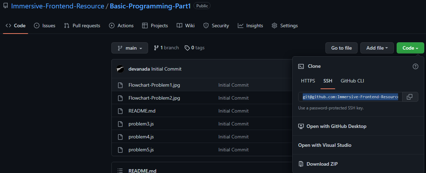Open Initial Commit message for problem5.js
Image resolution: width=426 pixels, height=173 pixels.
(x=234, y=150)
